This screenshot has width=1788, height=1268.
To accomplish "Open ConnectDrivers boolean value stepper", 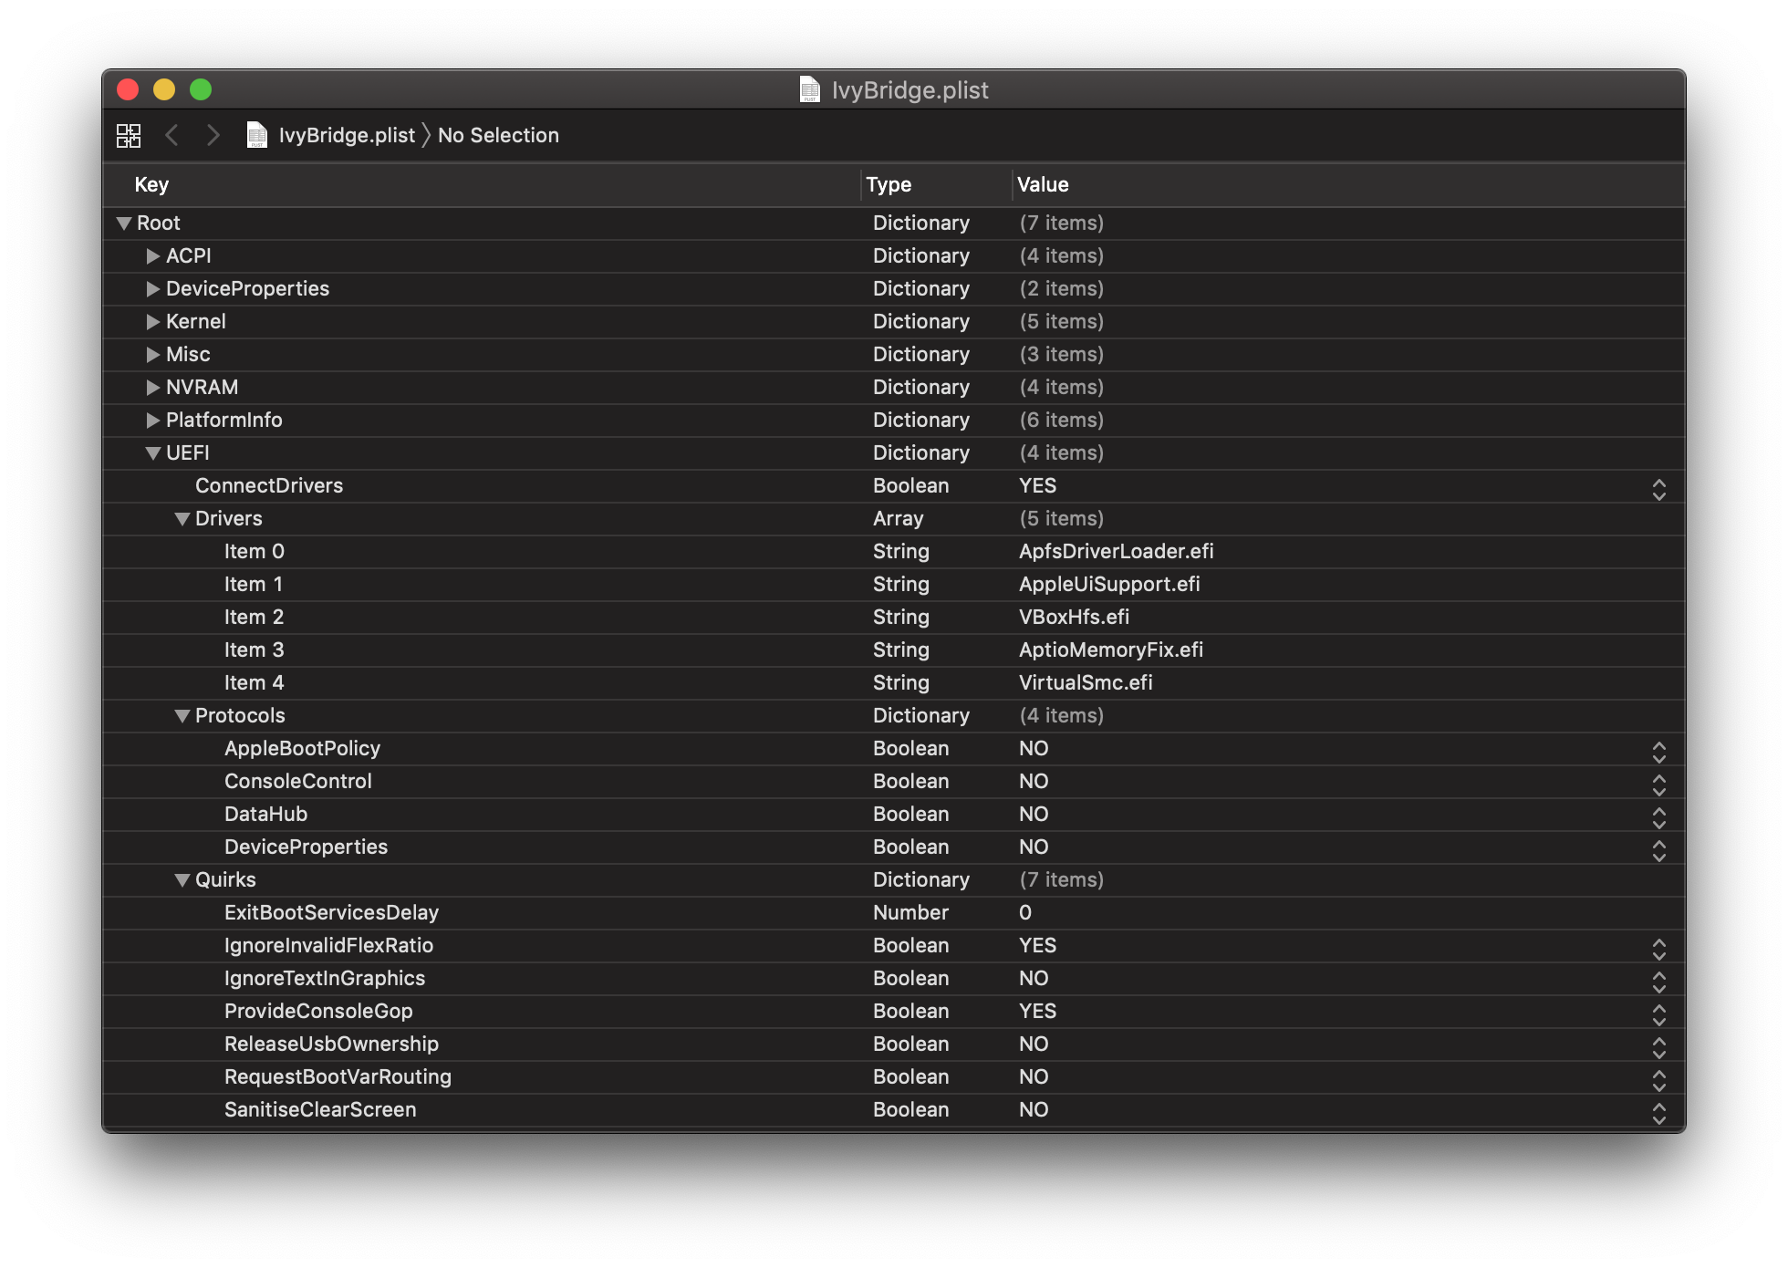I will point(1659,490).
